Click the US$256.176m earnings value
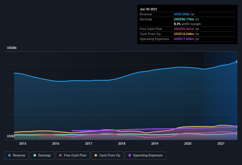This screenshot has width=242, height=165. point(184,19)
